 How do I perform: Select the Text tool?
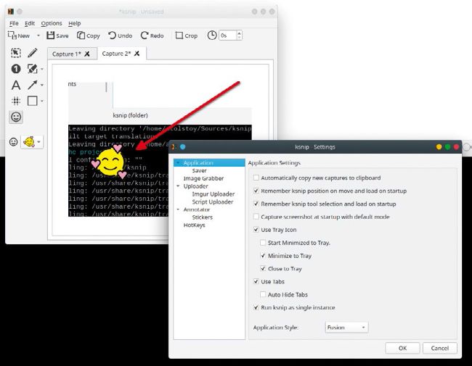(16, 85)
